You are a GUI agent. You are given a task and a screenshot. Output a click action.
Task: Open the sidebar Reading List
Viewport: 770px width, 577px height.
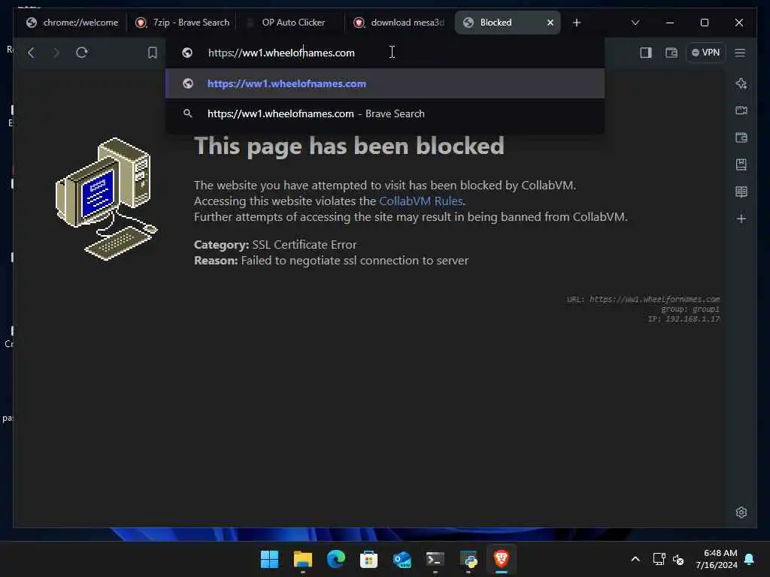(741, 192)
